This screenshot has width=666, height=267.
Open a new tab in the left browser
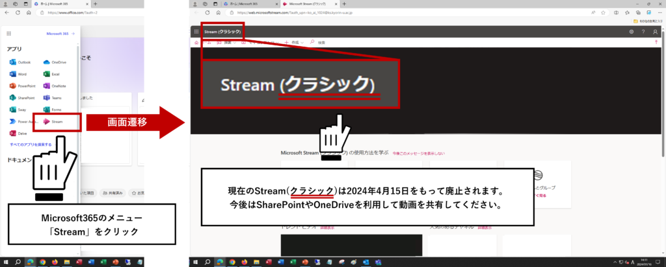pos(95,4)
